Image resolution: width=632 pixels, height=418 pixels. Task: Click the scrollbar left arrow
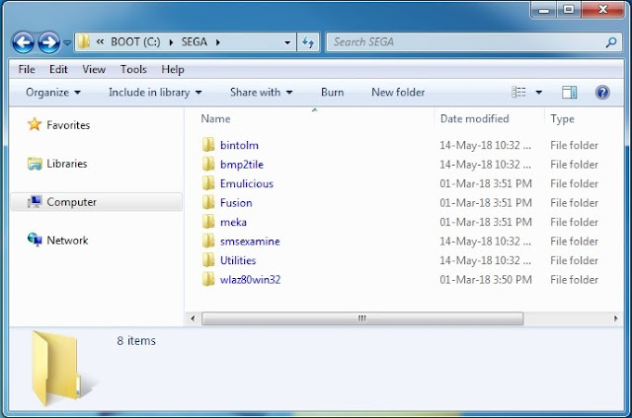coord(193,318)
